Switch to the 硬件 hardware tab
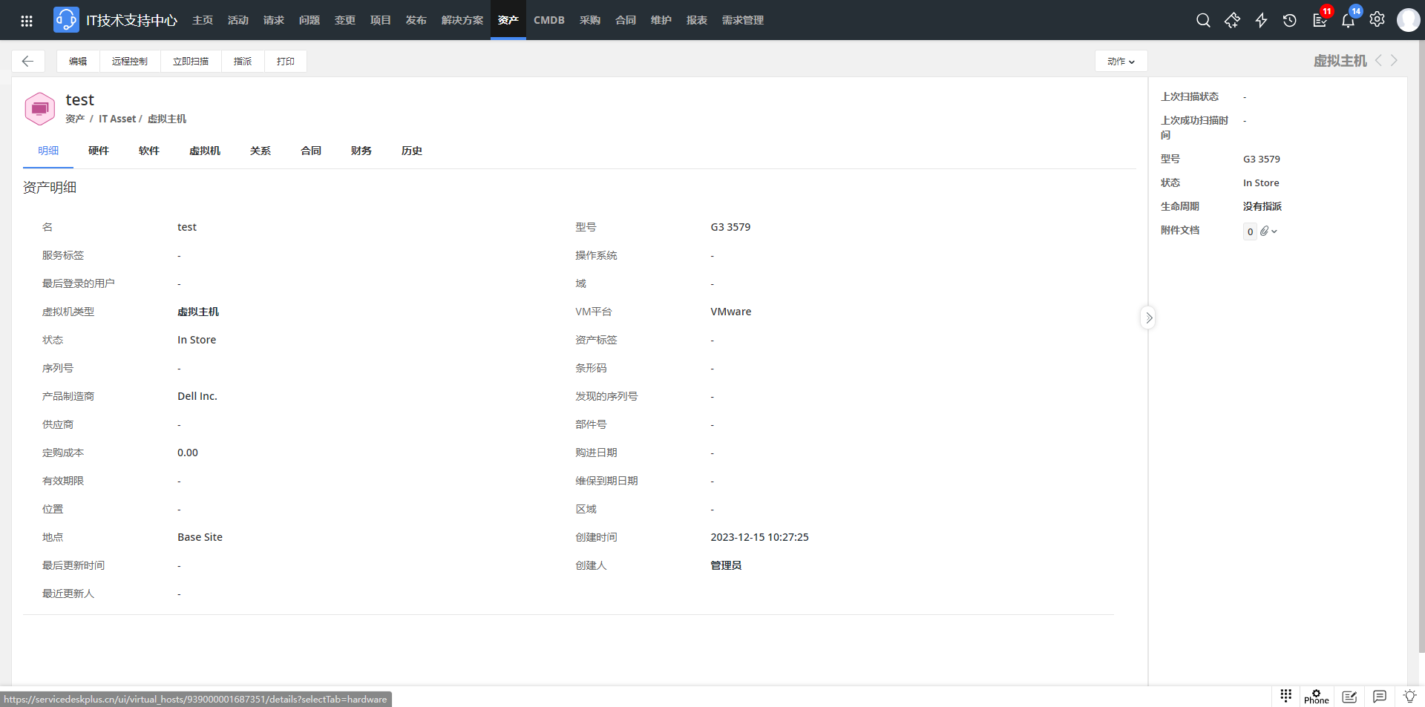 [99, 151]
